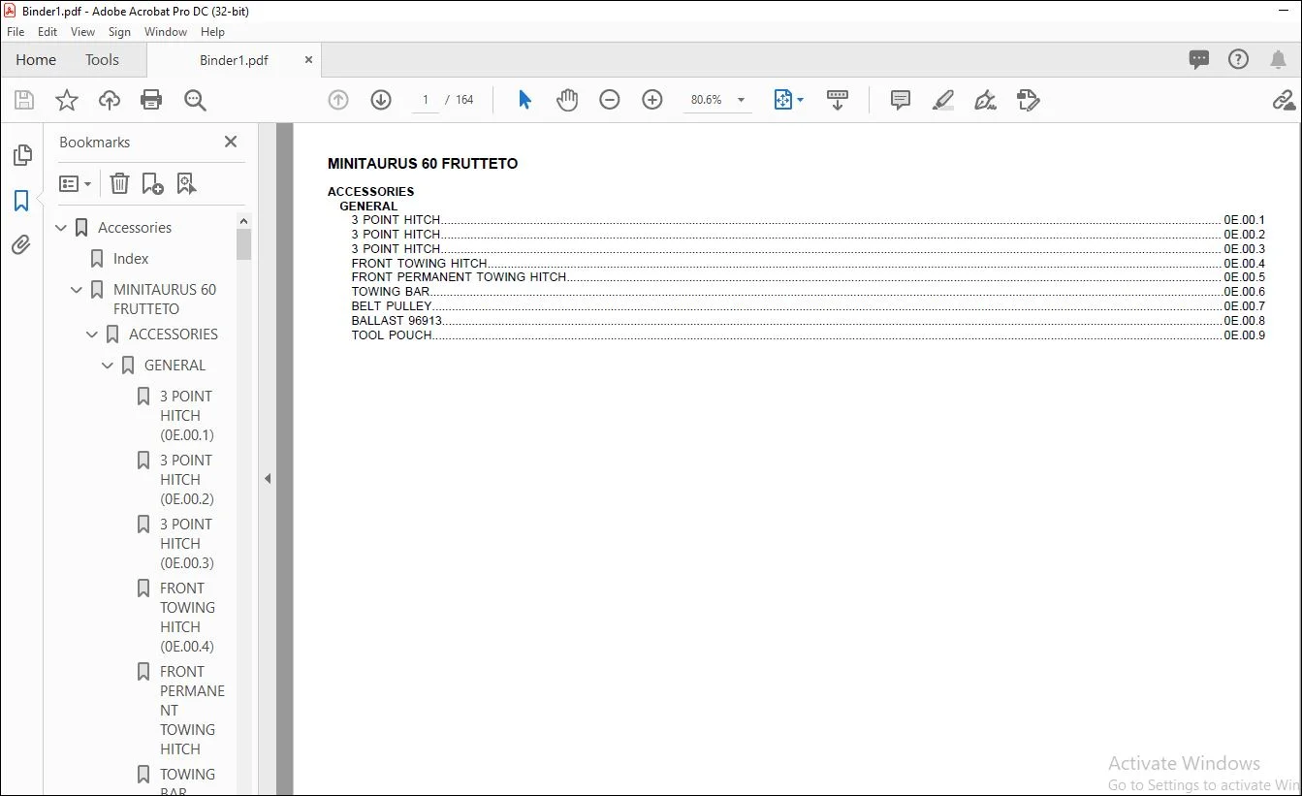Image resolution: width=1302 pixels, height=796 pixels.
Task: Select FRONT PERMANENT TOWING HITCH bookmark
Action: (192, 710)
